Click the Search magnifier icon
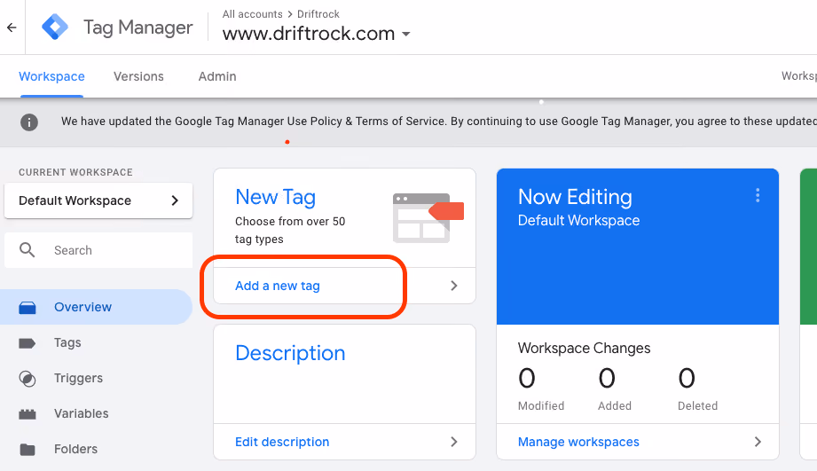This screenshot has height=471, width=817. (x=27, y=250)
